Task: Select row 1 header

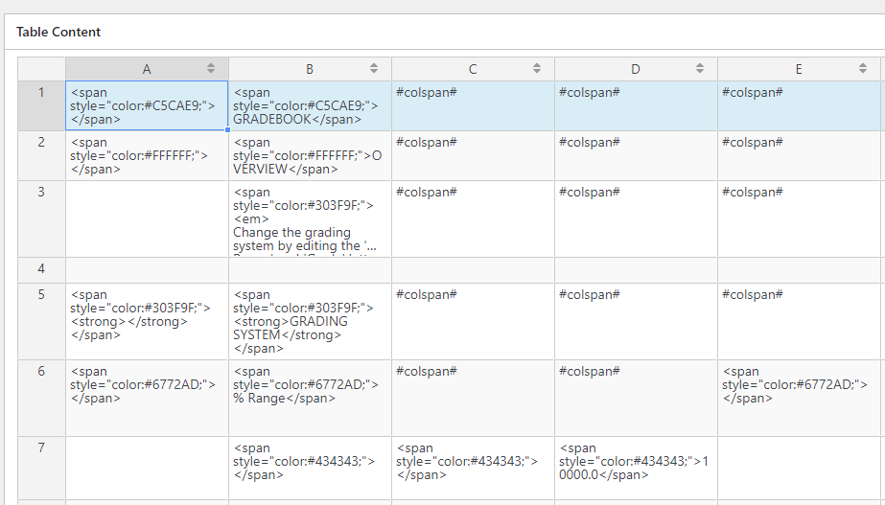Action: pos(41,105)
